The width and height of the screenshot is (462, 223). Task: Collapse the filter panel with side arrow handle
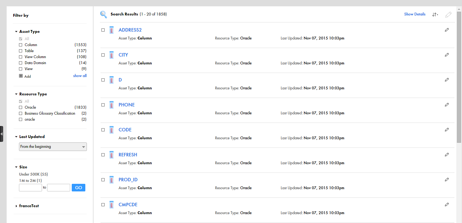coord(2,134)
